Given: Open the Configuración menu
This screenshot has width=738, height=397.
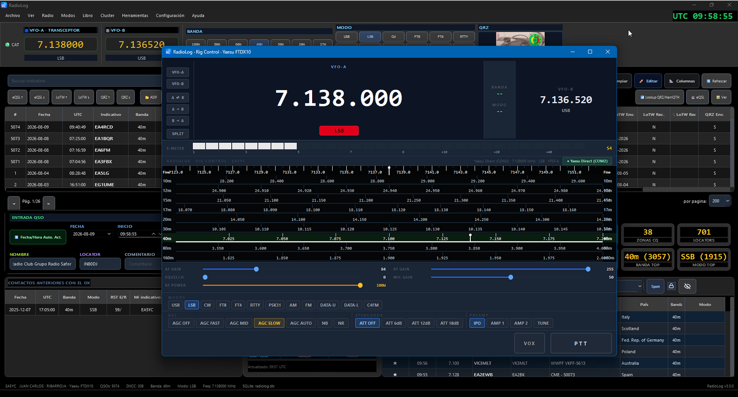Looking at the screenshot, I should click(170, 15).
